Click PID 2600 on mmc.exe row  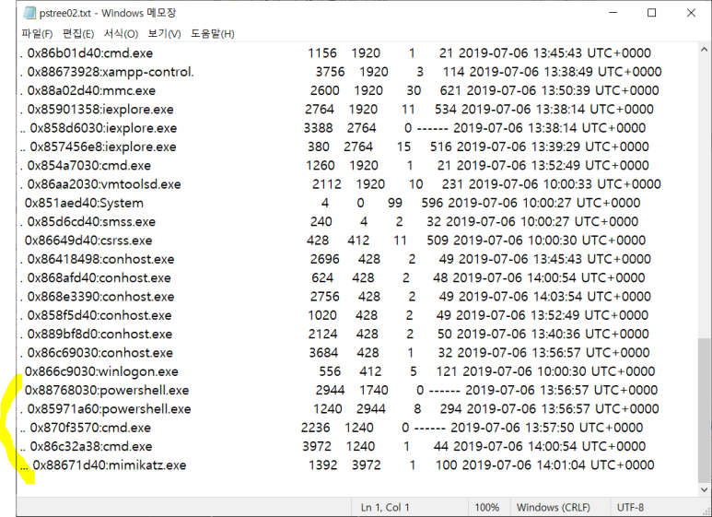point(324,90)
